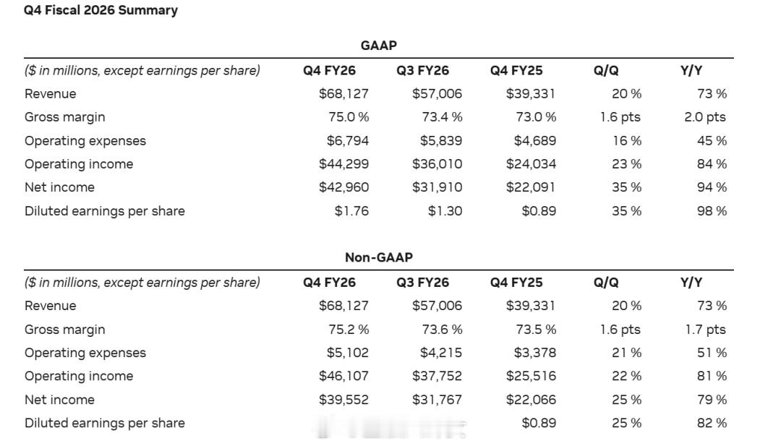The height and width of the screenshot is (446, 781).
Task: Select GAAP EPS Y/Y 98 % cell
Action: point(712,211)
